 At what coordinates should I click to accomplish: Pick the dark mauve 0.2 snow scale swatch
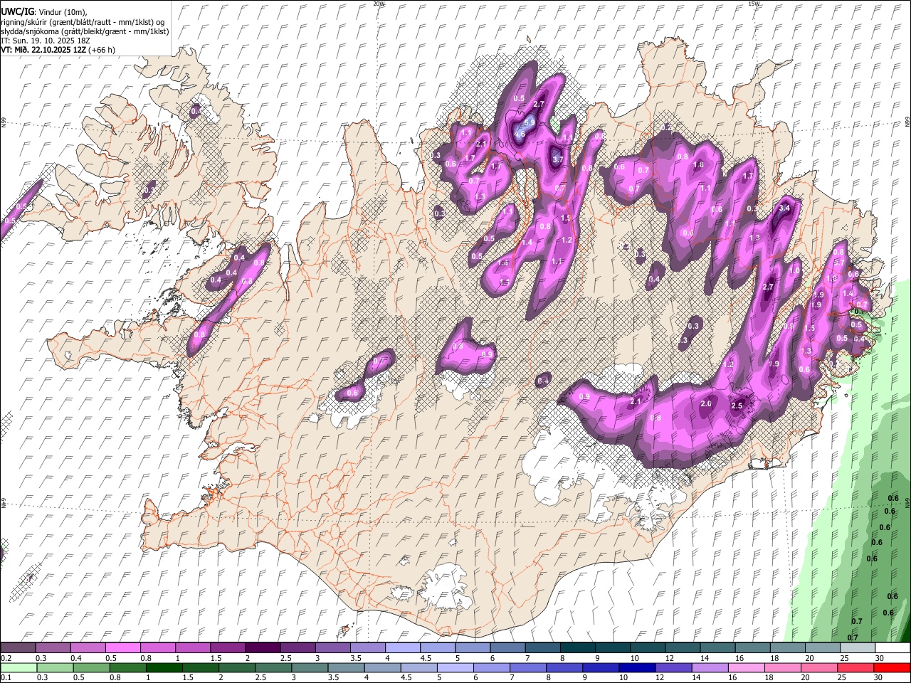pyautogui.click(x=18, y=647)
